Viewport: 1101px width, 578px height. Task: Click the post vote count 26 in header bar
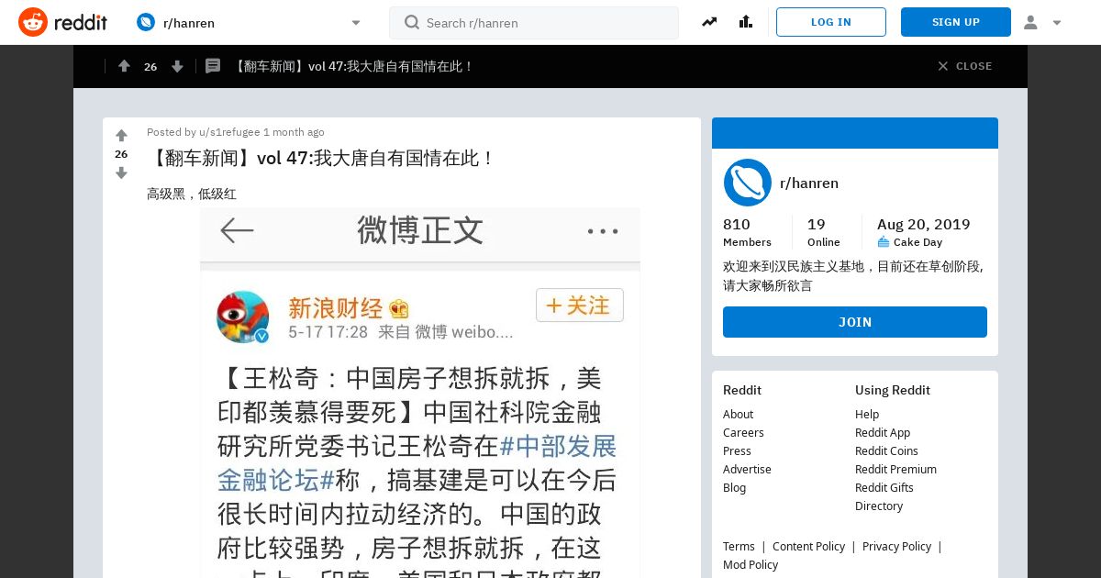pos(150,66)
